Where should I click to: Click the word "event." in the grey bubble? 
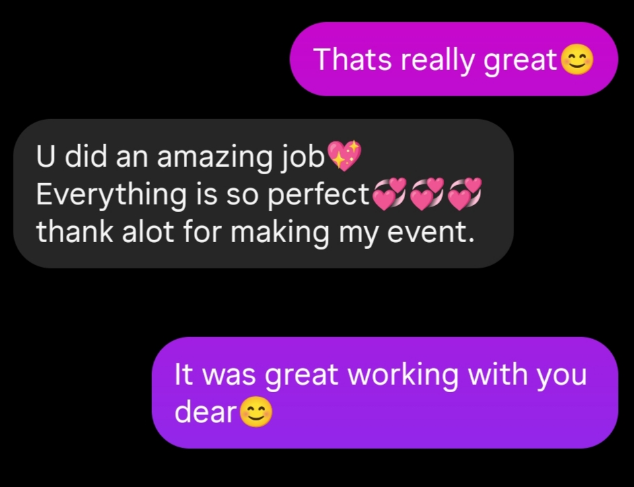tap(431, 232)
